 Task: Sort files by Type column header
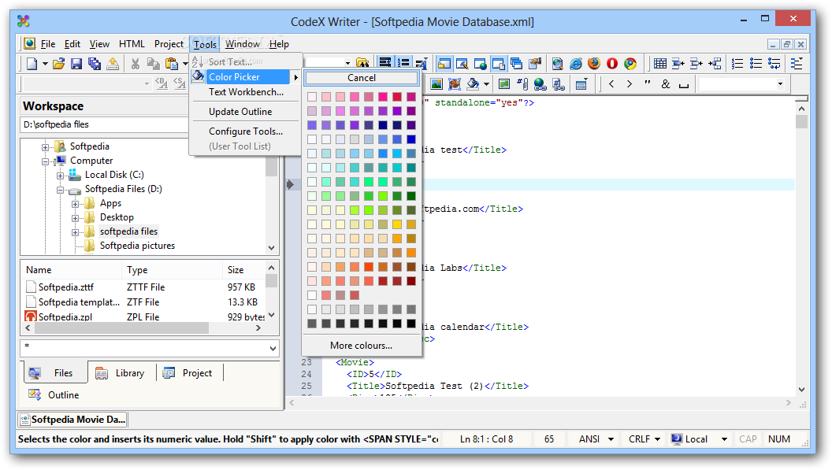pyautogui.click(x=172, y=269)
